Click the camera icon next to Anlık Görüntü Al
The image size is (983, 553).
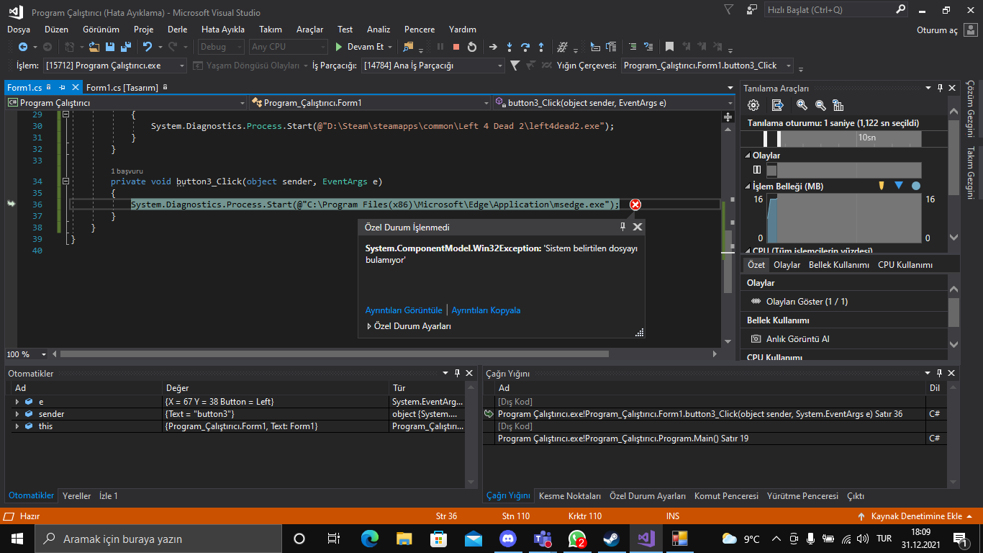point(756,338)
